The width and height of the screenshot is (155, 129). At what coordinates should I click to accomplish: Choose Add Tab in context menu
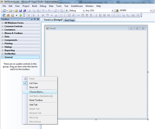tap(33, 105)
